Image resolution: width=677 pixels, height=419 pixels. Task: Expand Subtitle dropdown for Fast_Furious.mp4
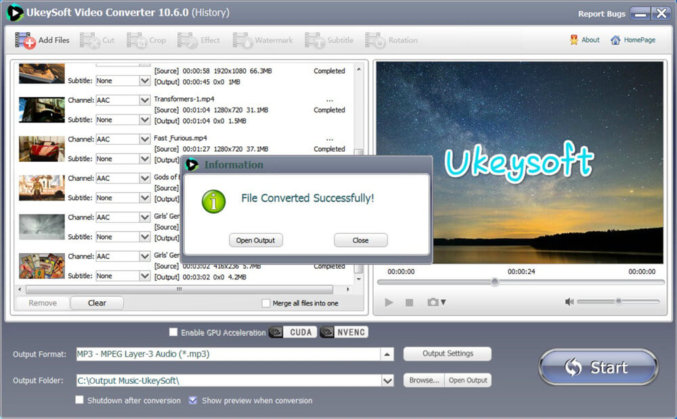coord(145,159)
